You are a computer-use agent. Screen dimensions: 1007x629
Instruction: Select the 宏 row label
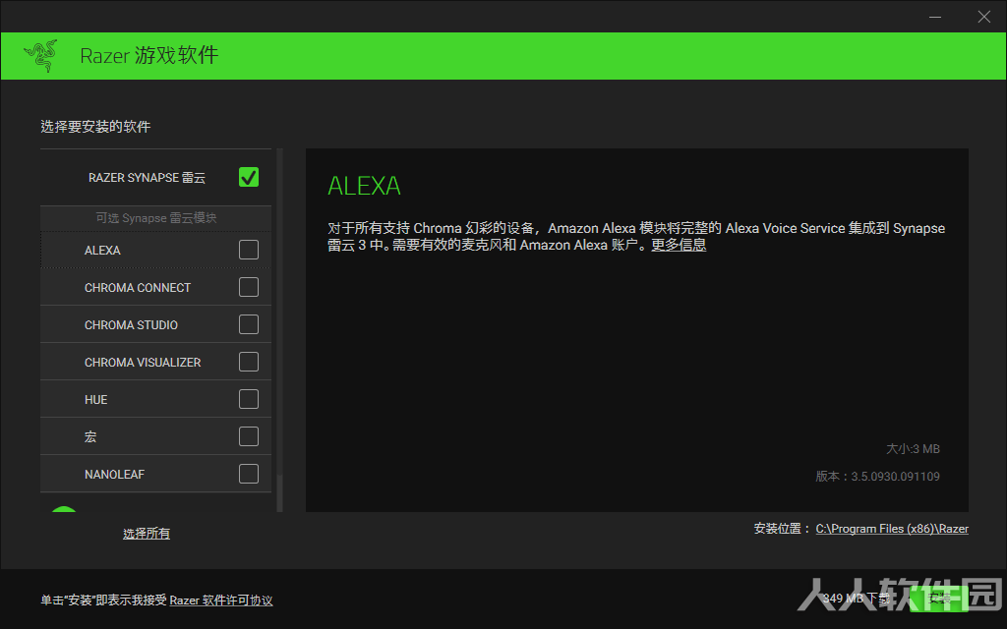pyautogui.click(x=90, y=437)
